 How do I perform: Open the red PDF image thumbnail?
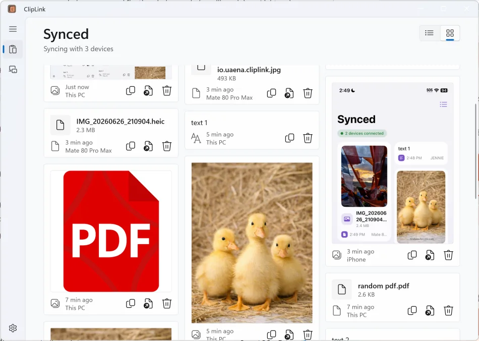[111, 231]
